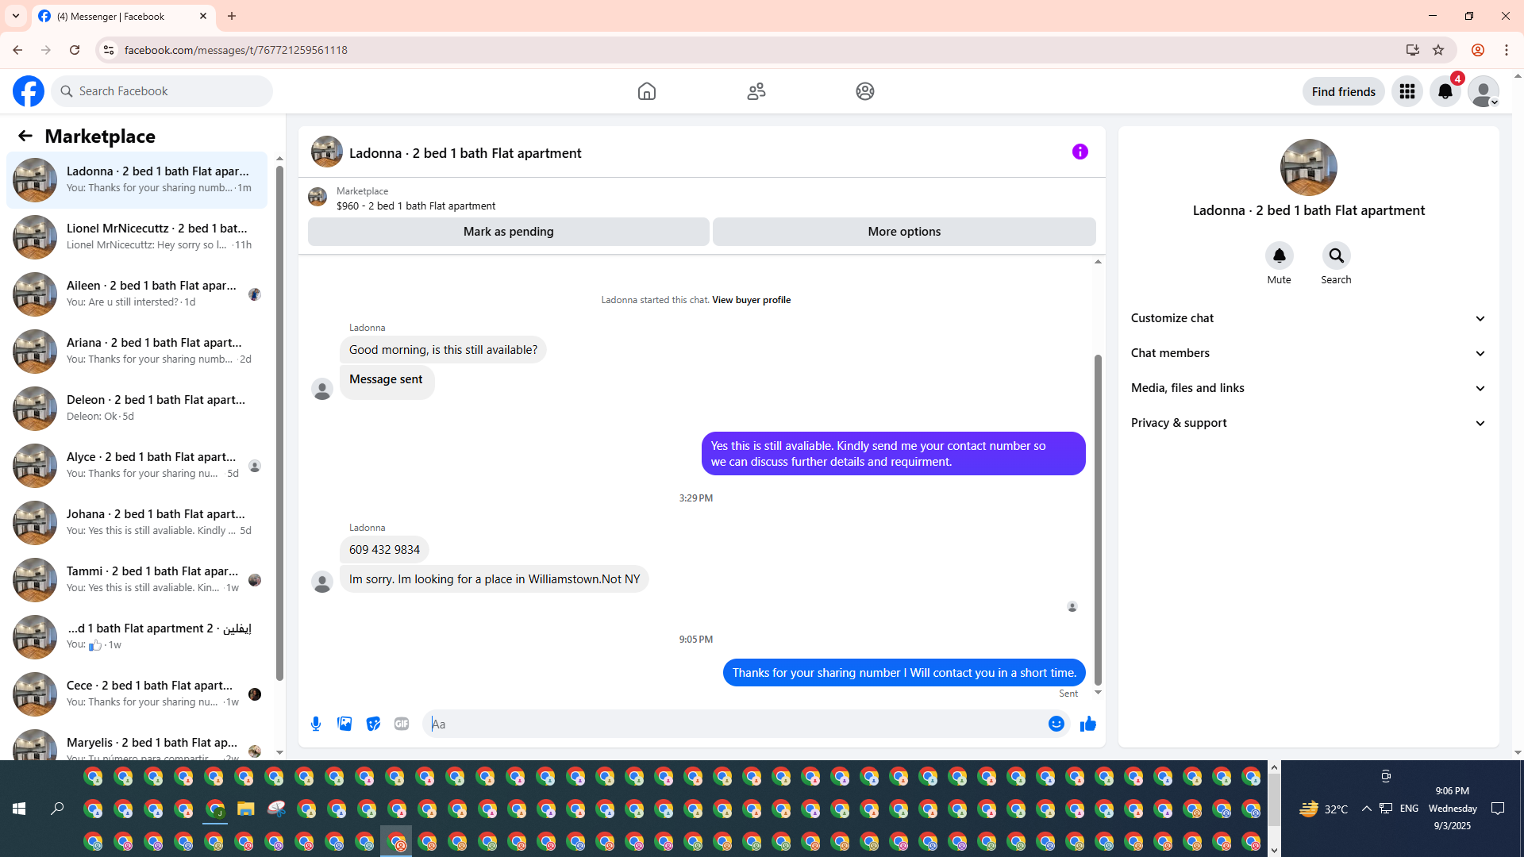Open File Explorer from the taskbar
This screenshot has width=1524, height=857.
point(245,809)
